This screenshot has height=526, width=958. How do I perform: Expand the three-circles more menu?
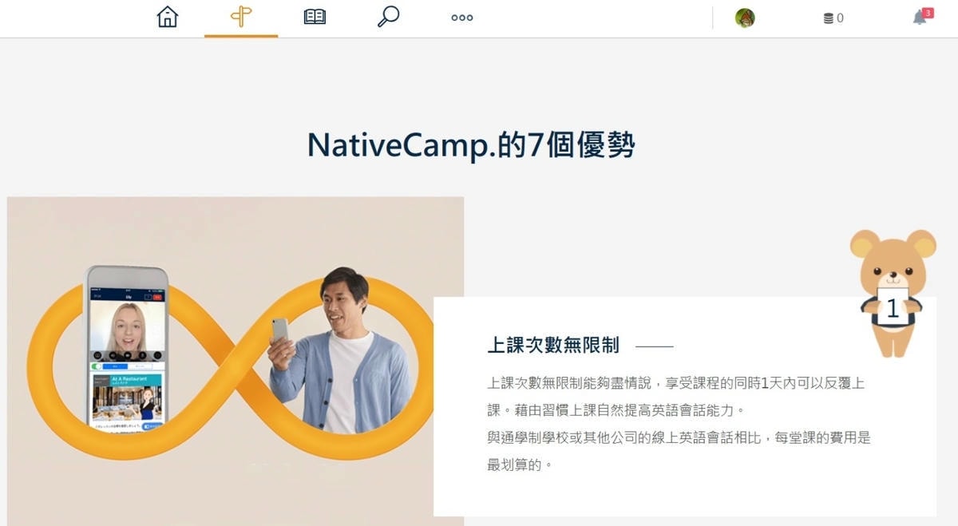pos(462,18)
